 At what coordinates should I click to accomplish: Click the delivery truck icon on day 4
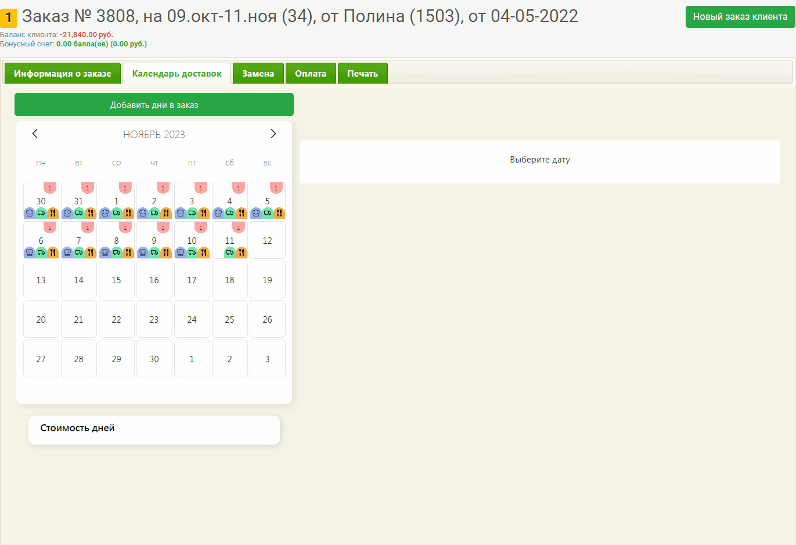coord(230,213)
